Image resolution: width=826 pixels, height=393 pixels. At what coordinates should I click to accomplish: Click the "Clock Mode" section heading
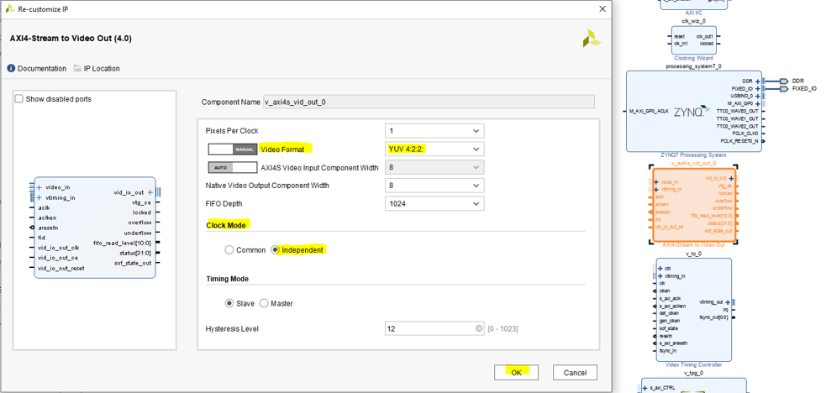tap(226, 225)
